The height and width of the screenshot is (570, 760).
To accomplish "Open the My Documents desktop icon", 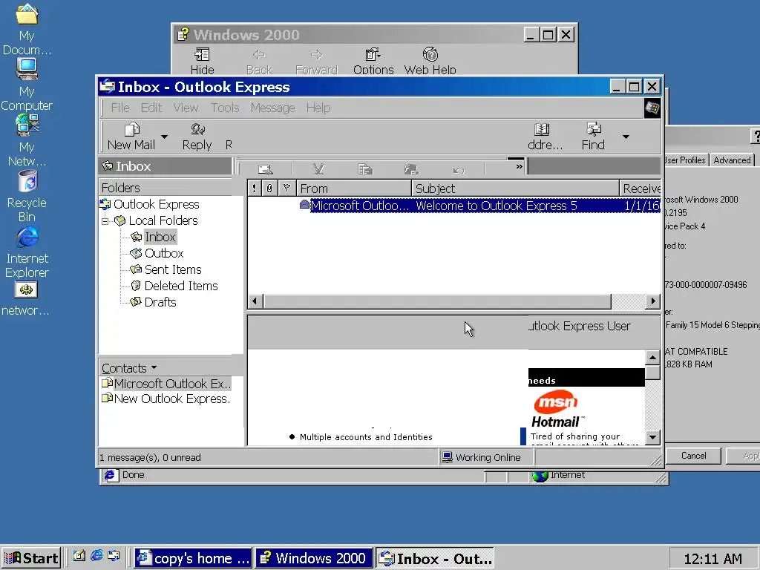I will (x=27, y=29).
